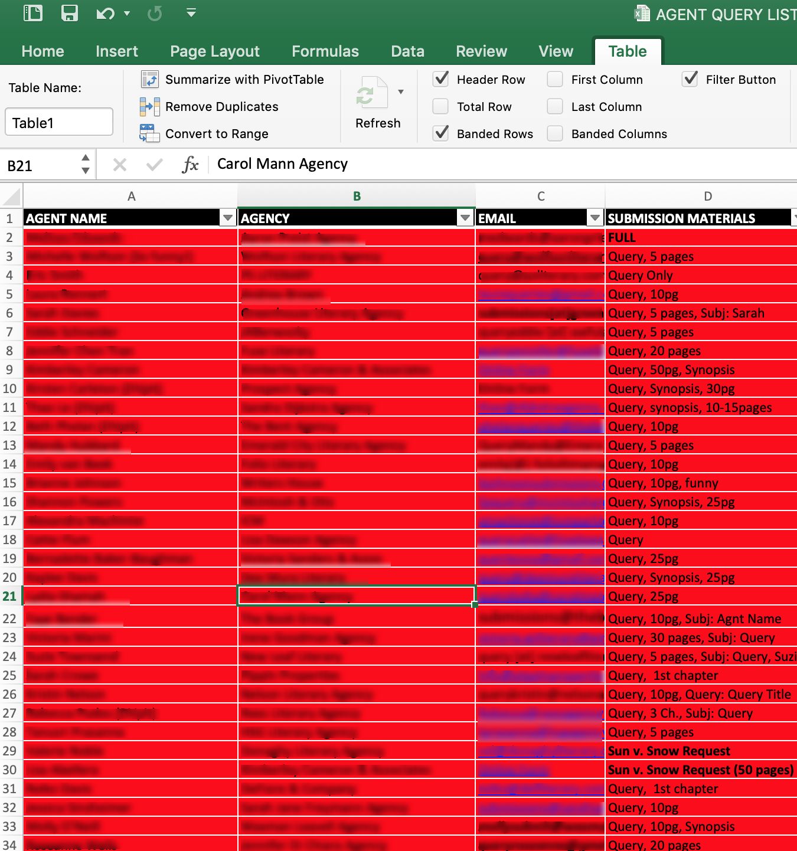Open the Page Layout tab
The width and height of the screenshot is (797, 851).
click(x=215, y=51)
